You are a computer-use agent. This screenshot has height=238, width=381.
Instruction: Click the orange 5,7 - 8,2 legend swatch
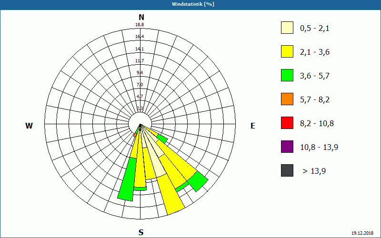[287, 99]
